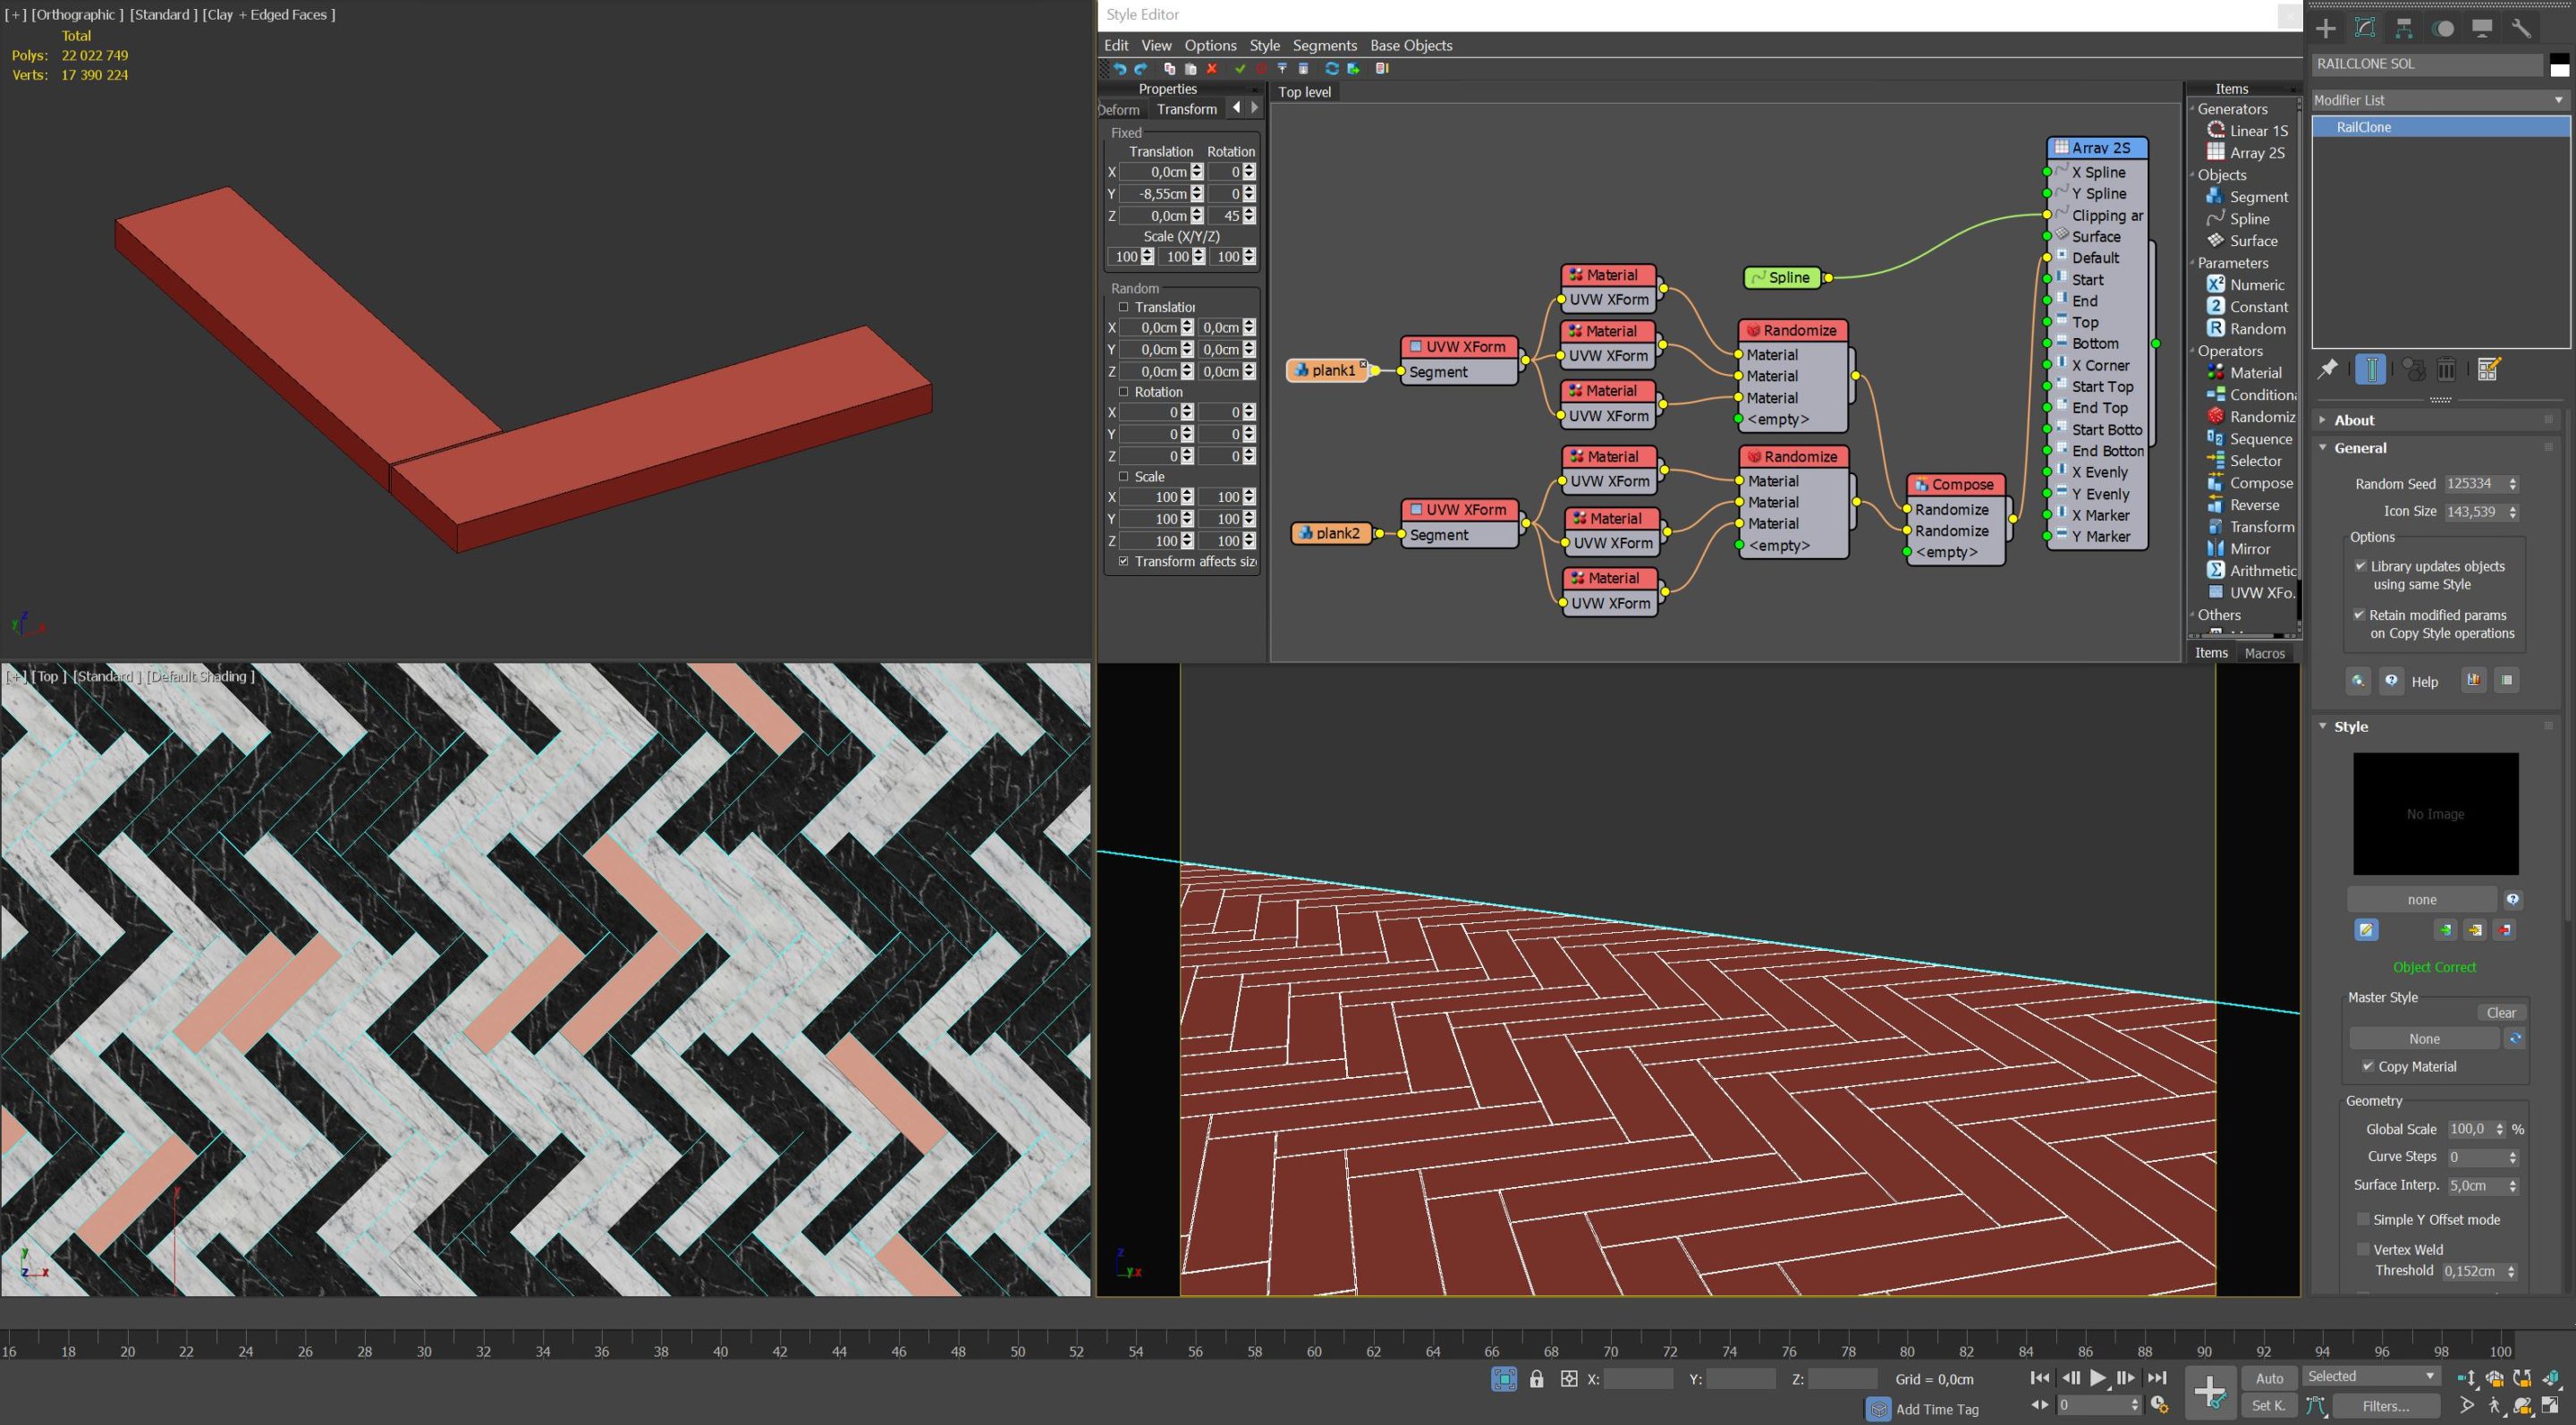Click the selection lock toggle icon
The height and width of the screenshot is (1425, 2576).
point(1536,1379)
